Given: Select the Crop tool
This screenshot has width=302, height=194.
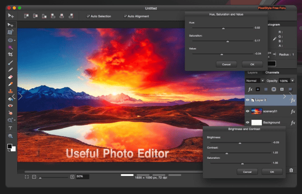Looking at the screenshot, I should [x=11, y=55].
